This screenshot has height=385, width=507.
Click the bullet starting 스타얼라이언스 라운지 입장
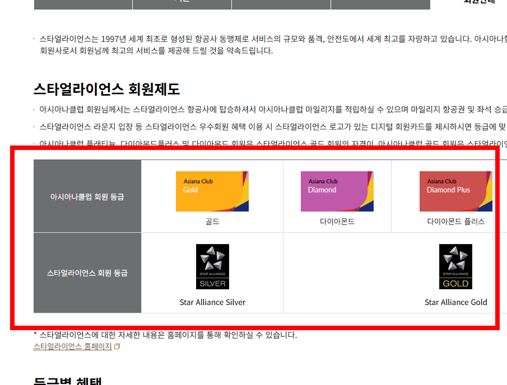273,126
